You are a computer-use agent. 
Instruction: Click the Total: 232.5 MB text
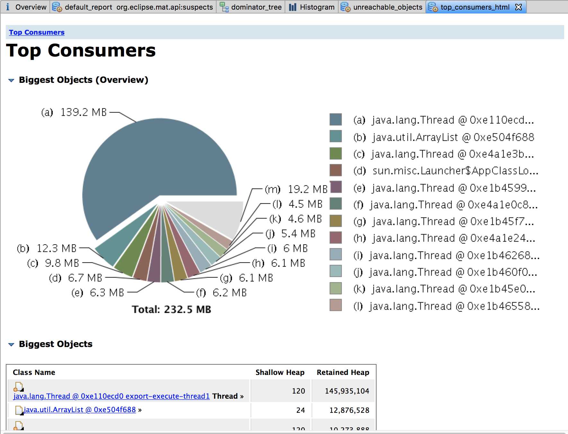point(171,309)
